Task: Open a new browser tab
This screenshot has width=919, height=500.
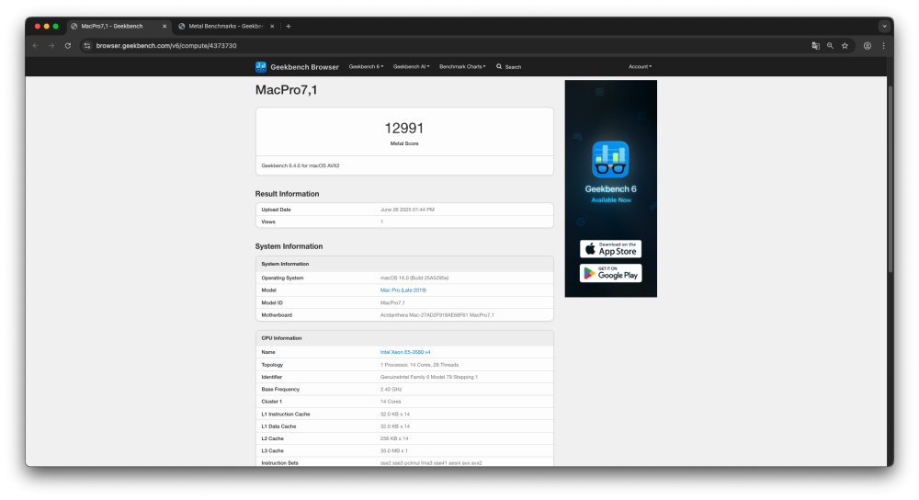Action: [289, 27]
